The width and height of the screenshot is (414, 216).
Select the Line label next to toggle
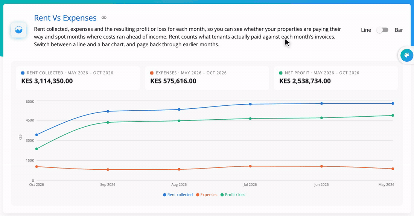click(366, 30)
